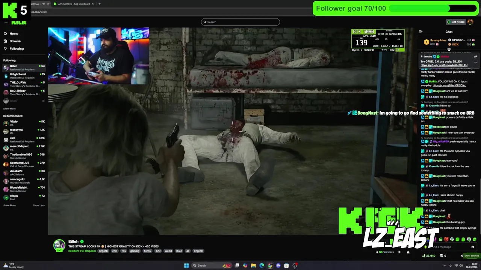Screen dimensions: 481x270
Task: Expand Following list with Show More
Action: [9, 109]
